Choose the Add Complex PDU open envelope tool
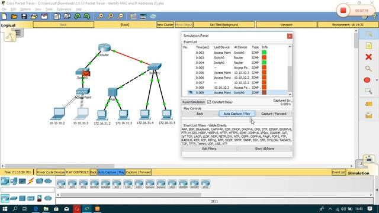 point(369,116)
